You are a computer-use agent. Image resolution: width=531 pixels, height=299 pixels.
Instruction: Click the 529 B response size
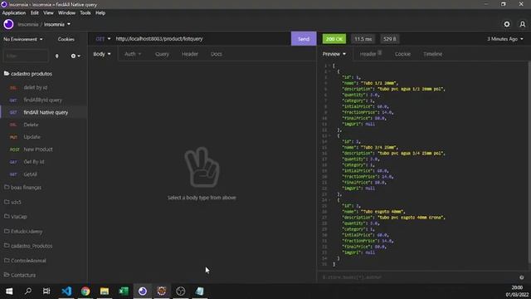coord(389,39)
